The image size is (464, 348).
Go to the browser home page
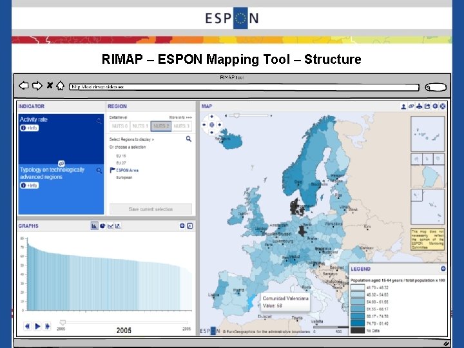[x=61, y=86]
